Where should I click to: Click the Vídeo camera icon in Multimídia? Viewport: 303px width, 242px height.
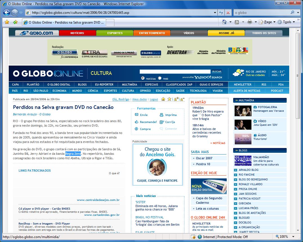click(x=255, y=121)
